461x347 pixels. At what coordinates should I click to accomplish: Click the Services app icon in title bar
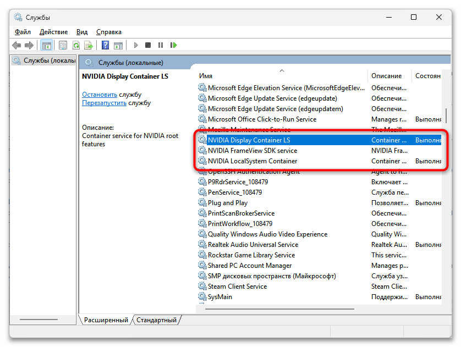[x=18, y=18]
